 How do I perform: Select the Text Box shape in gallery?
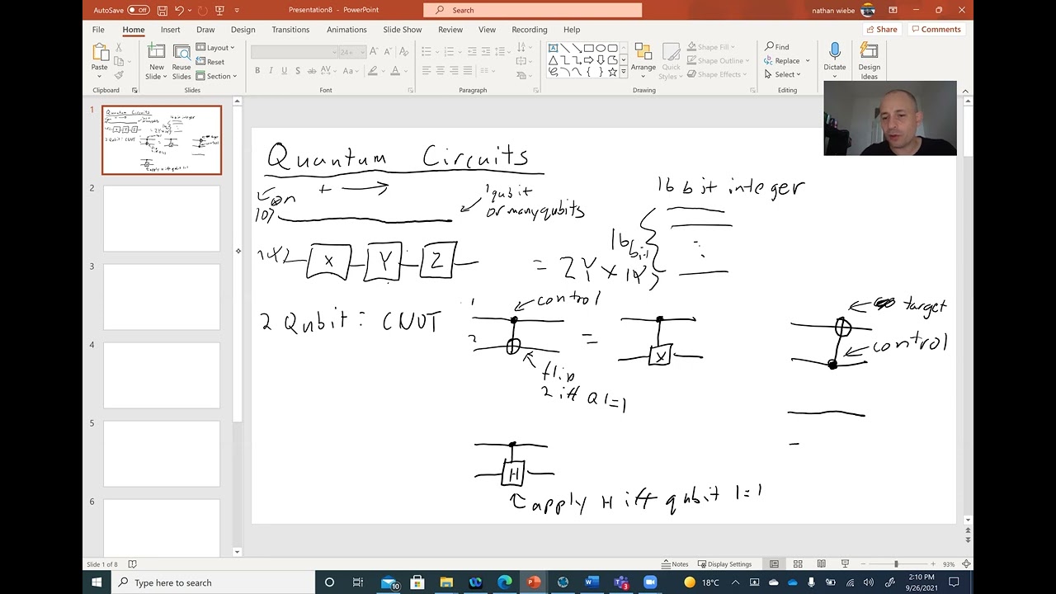(x=553, y=48)
